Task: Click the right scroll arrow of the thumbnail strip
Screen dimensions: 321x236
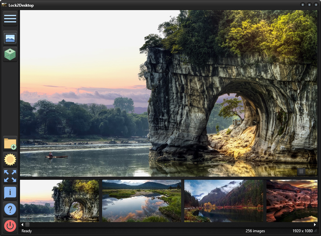Action: [315, 224]
